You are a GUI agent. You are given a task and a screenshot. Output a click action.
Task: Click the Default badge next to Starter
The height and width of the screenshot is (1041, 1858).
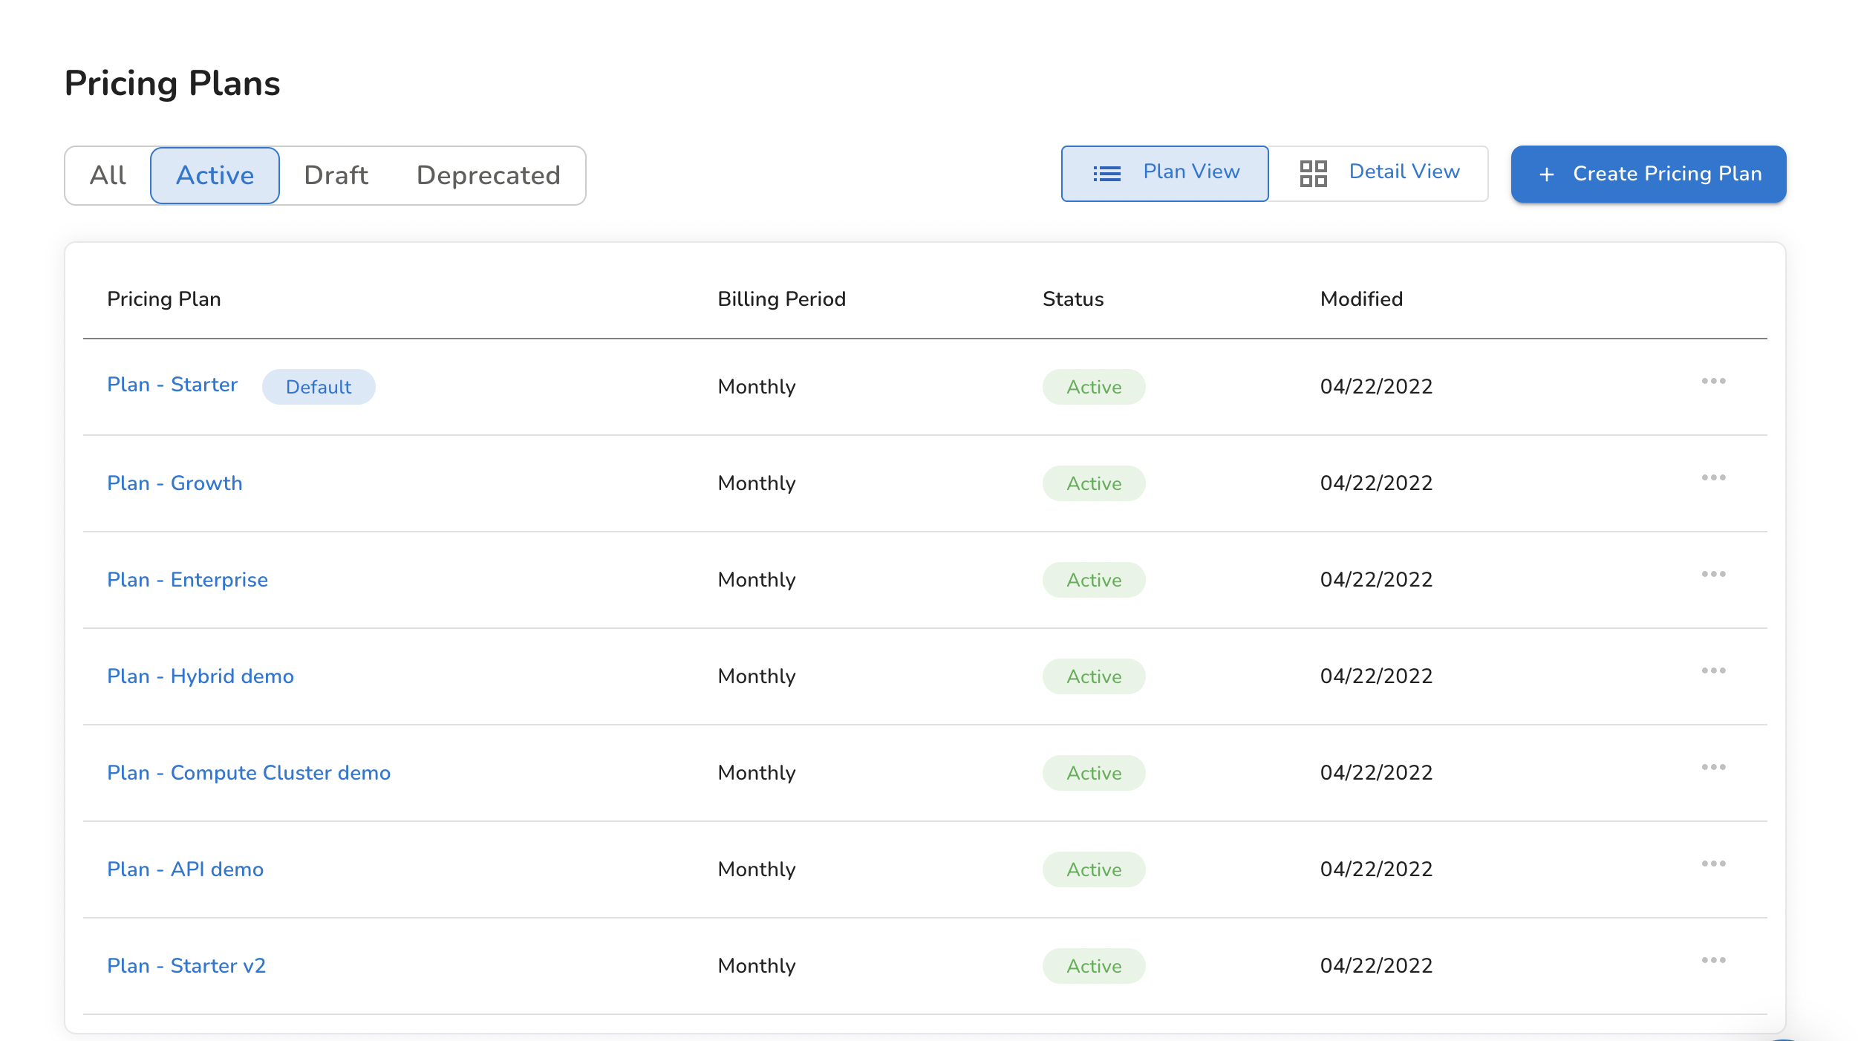point(319,387)
